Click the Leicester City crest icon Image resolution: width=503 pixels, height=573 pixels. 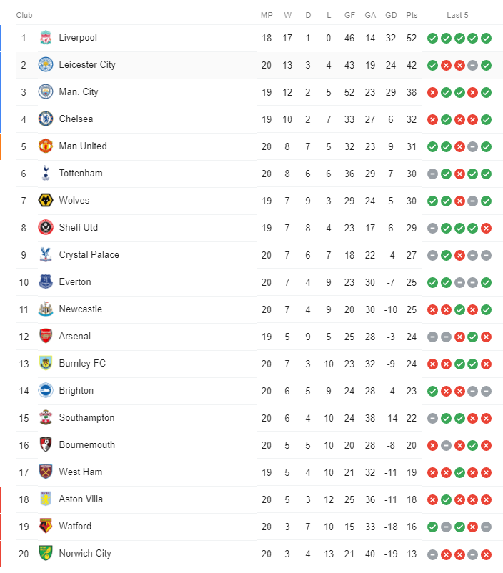coord(46,65)
